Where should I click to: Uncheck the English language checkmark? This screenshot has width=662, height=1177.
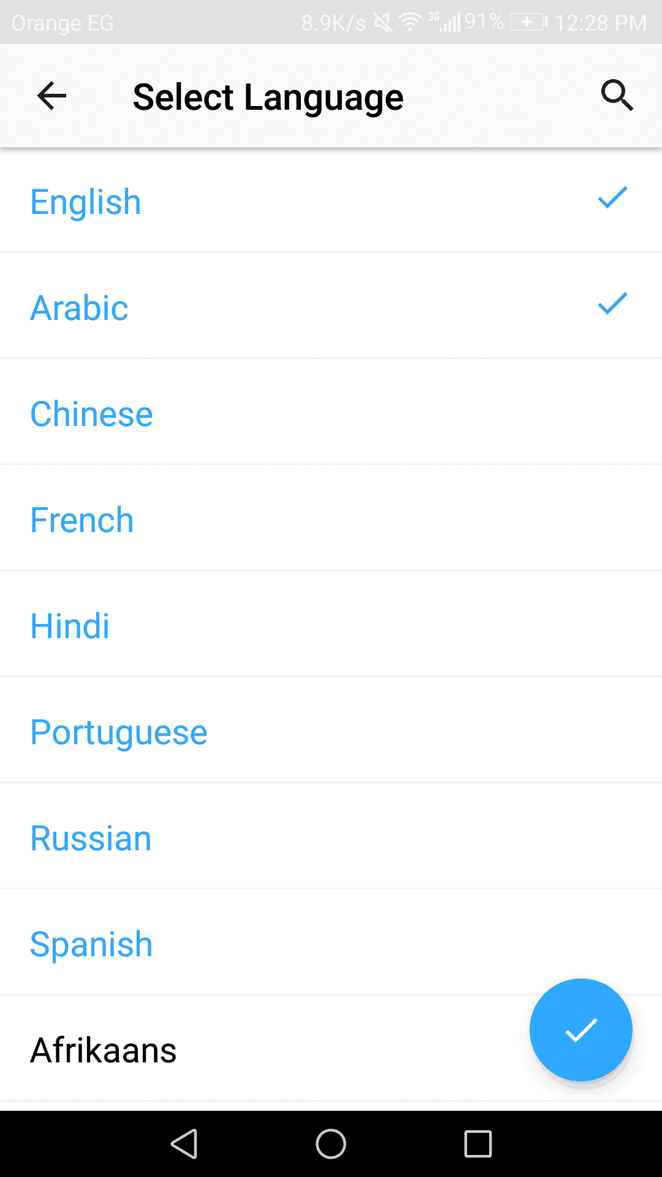tap(612, 198)
